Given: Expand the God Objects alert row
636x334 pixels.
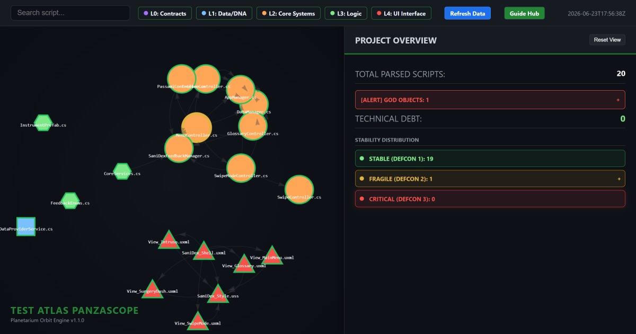Looking at the screenshot, I should [x=490, y=100].
